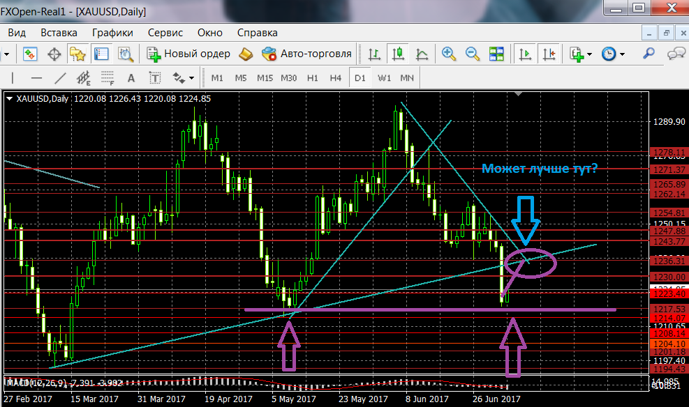Image resolution: width=689 pixels, height=407 pixels.
Task: Expand the leftmost toolbar dropdown arrow
Action: 6,54
